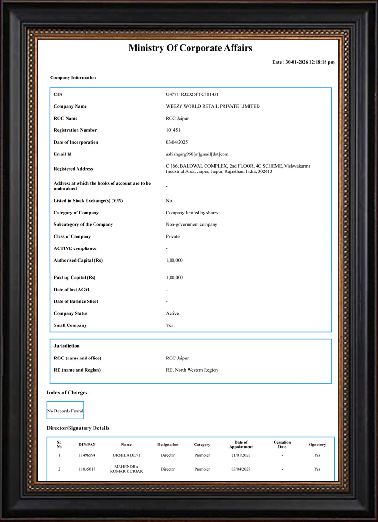
Task: Click the date of incorporation 03/04/2025
Action: [178, 142]
